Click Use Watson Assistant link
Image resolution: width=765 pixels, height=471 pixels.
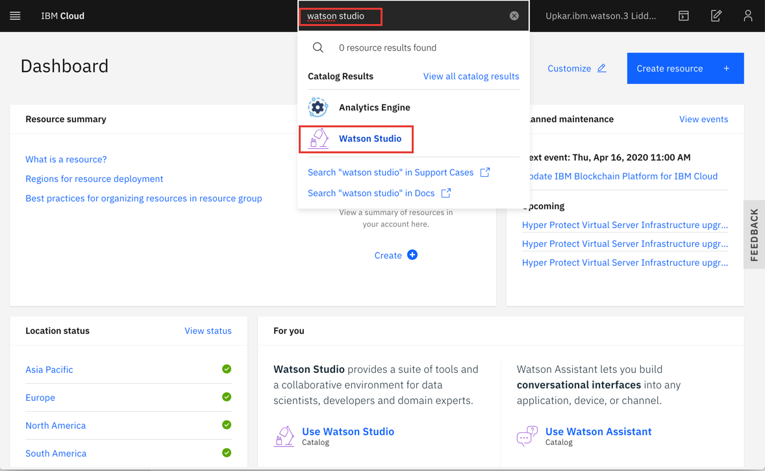[598, 431]
